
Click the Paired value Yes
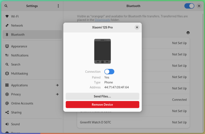coord(107,77)
